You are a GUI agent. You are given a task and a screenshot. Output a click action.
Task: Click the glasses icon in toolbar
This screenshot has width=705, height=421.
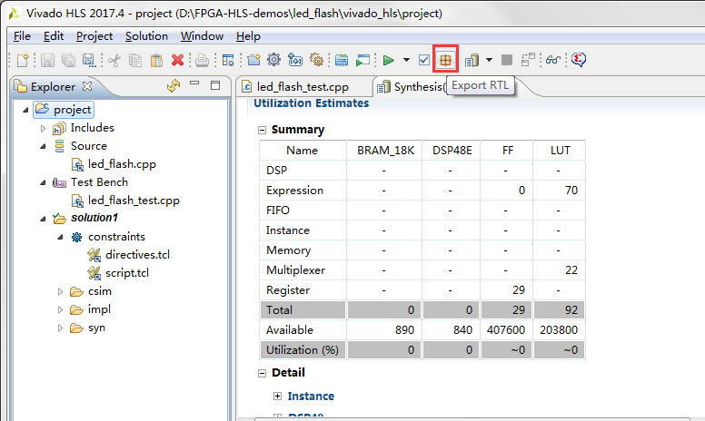pos(551,60)
